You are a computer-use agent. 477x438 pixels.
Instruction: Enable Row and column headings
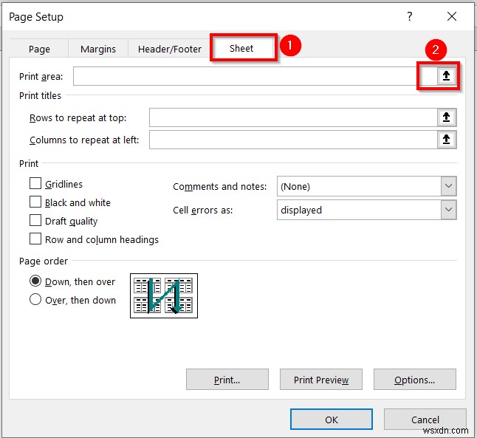coord(35,239)
